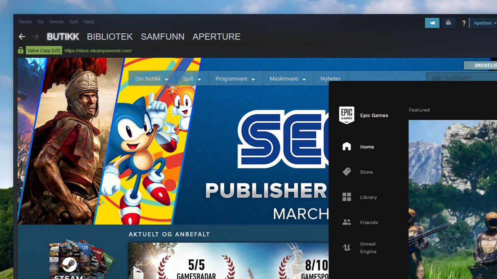Open the Spill menu in menu bar
This screenshot has height=279, width=497.
tap(74, 22)
